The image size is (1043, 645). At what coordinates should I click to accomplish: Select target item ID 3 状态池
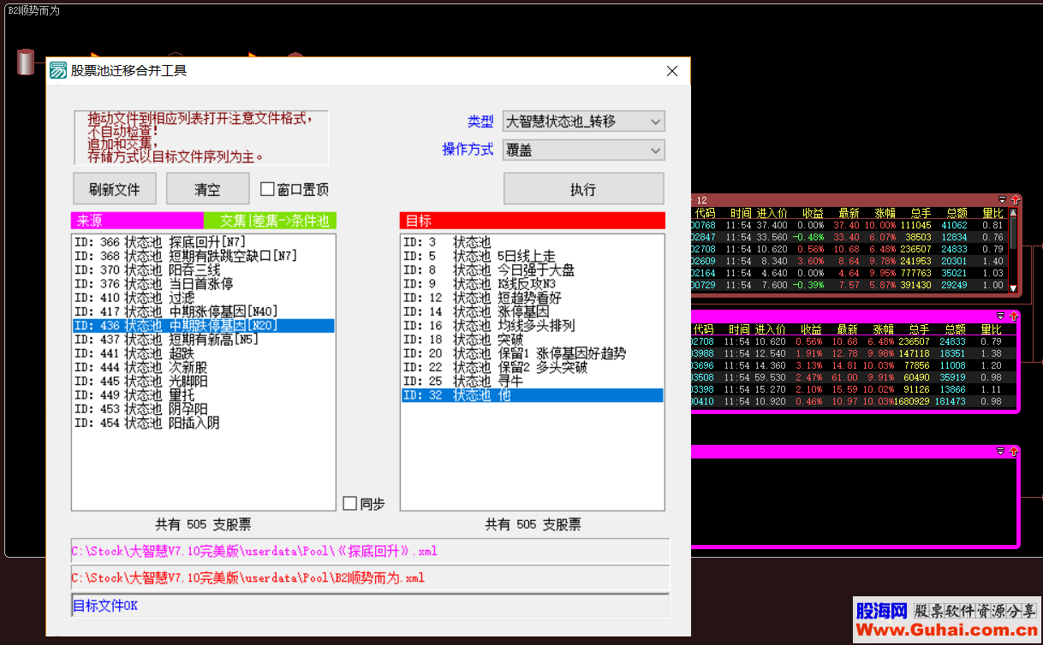[533, 242]
